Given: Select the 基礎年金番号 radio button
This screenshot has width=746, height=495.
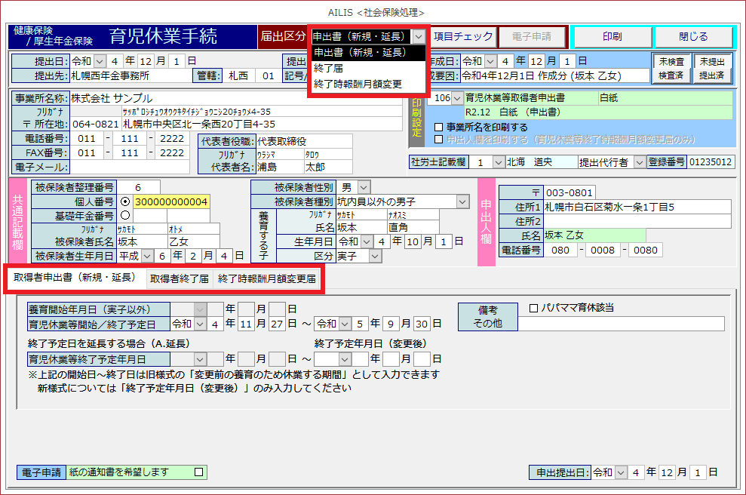Looking at the screenshot, I should [125, 216].
